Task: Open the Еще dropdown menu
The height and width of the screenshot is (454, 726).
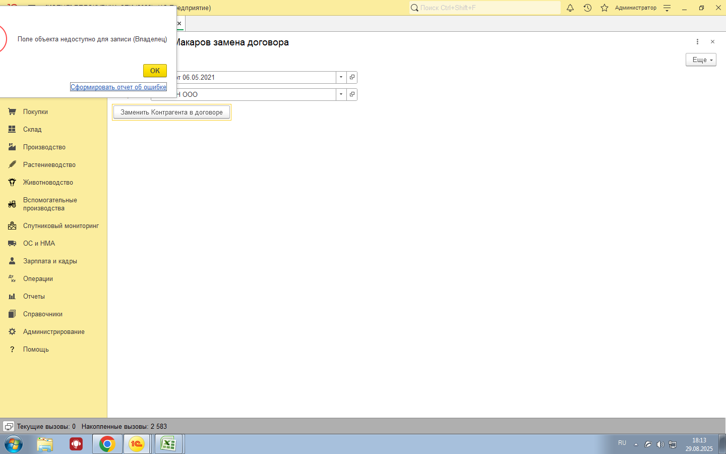Action: 701,60
